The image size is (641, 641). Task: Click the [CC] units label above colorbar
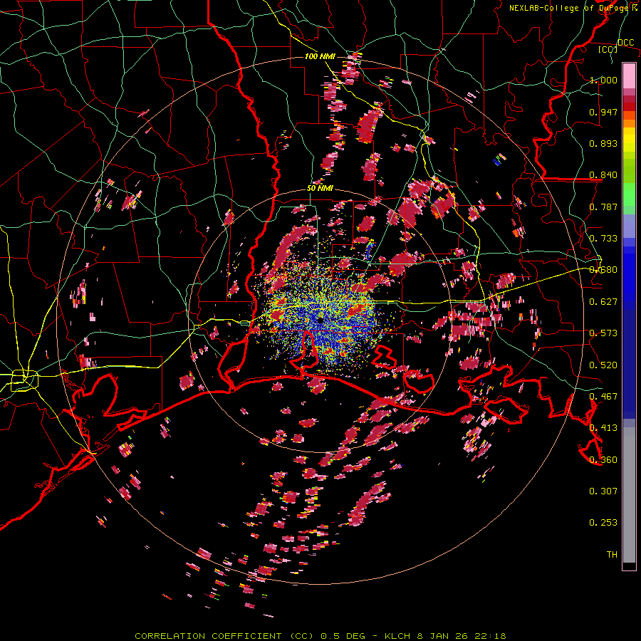click(x=608, y=49)
